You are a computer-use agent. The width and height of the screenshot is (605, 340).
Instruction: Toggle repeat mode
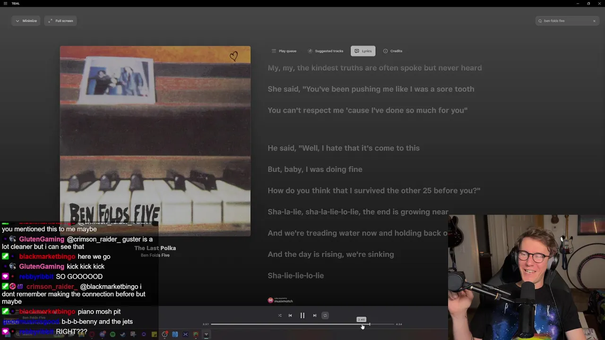pos(325,315)
